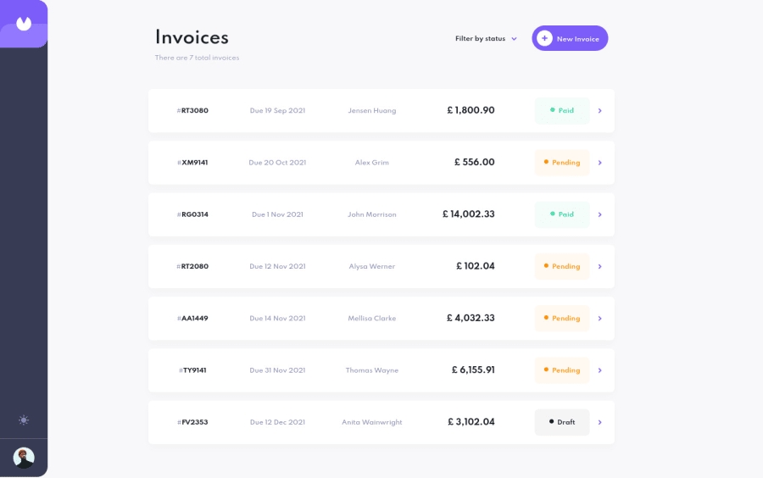Select invoice ID #RT2080
This screenshot has height=478, width=763.
[x=192, y=266]
